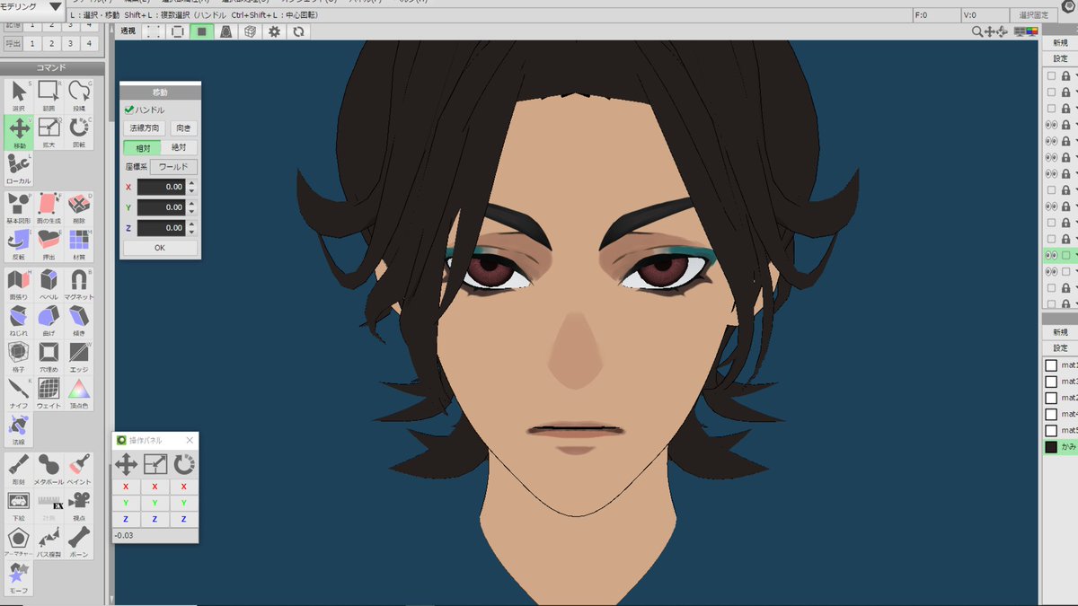Image resolution: width=1078 pixels, height=606 pixels.
Task: Activate the 法線 normals tool
Action: point(19,430)
